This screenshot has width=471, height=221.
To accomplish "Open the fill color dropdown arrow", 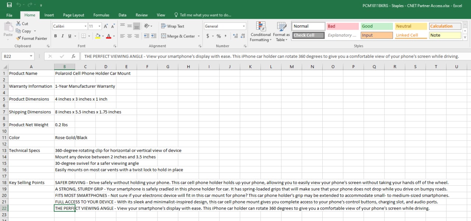I will point(103,36).
